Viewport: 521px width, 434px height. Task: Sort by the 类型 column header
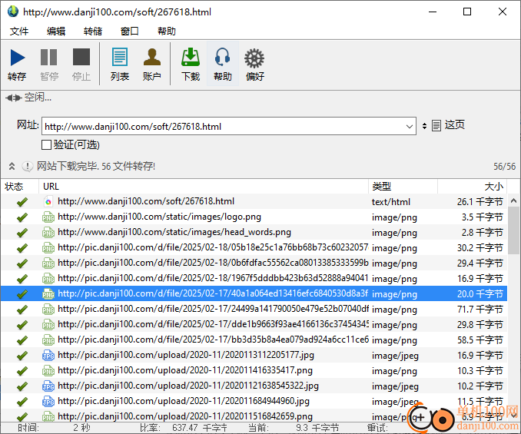[403, 187]
